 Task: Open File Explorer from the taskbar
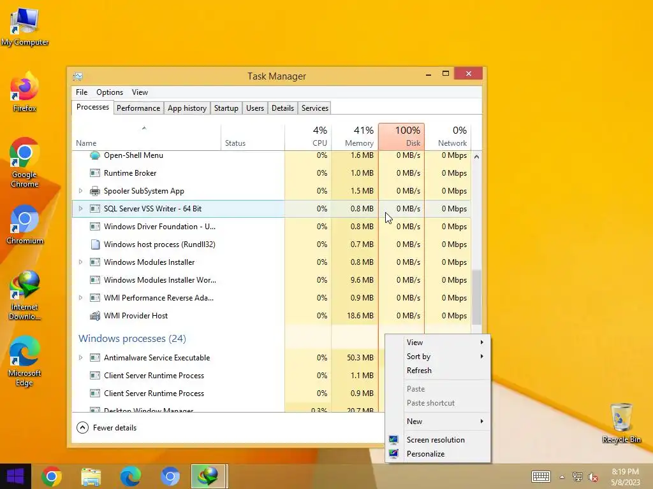pos(91,476)
